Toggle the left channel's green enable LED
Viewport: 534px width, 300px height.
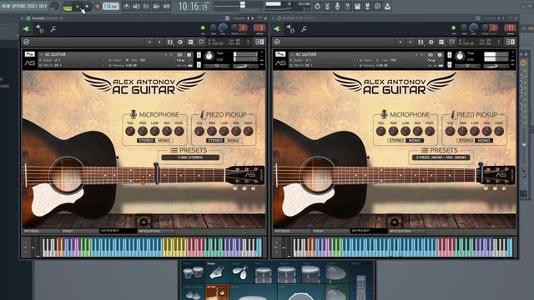pyautogui.click(x=203, y=27)
